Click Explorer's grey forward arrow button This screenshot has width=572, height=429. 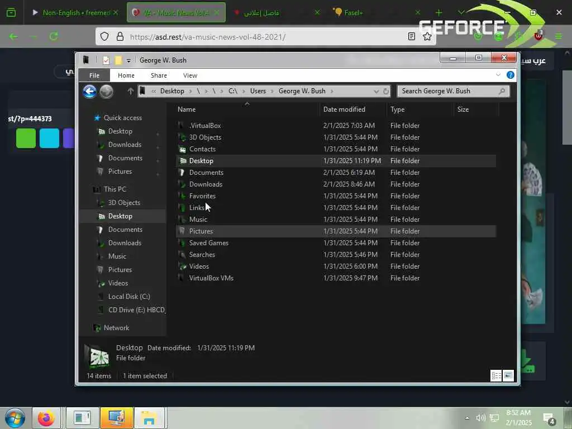coord(107,91)
